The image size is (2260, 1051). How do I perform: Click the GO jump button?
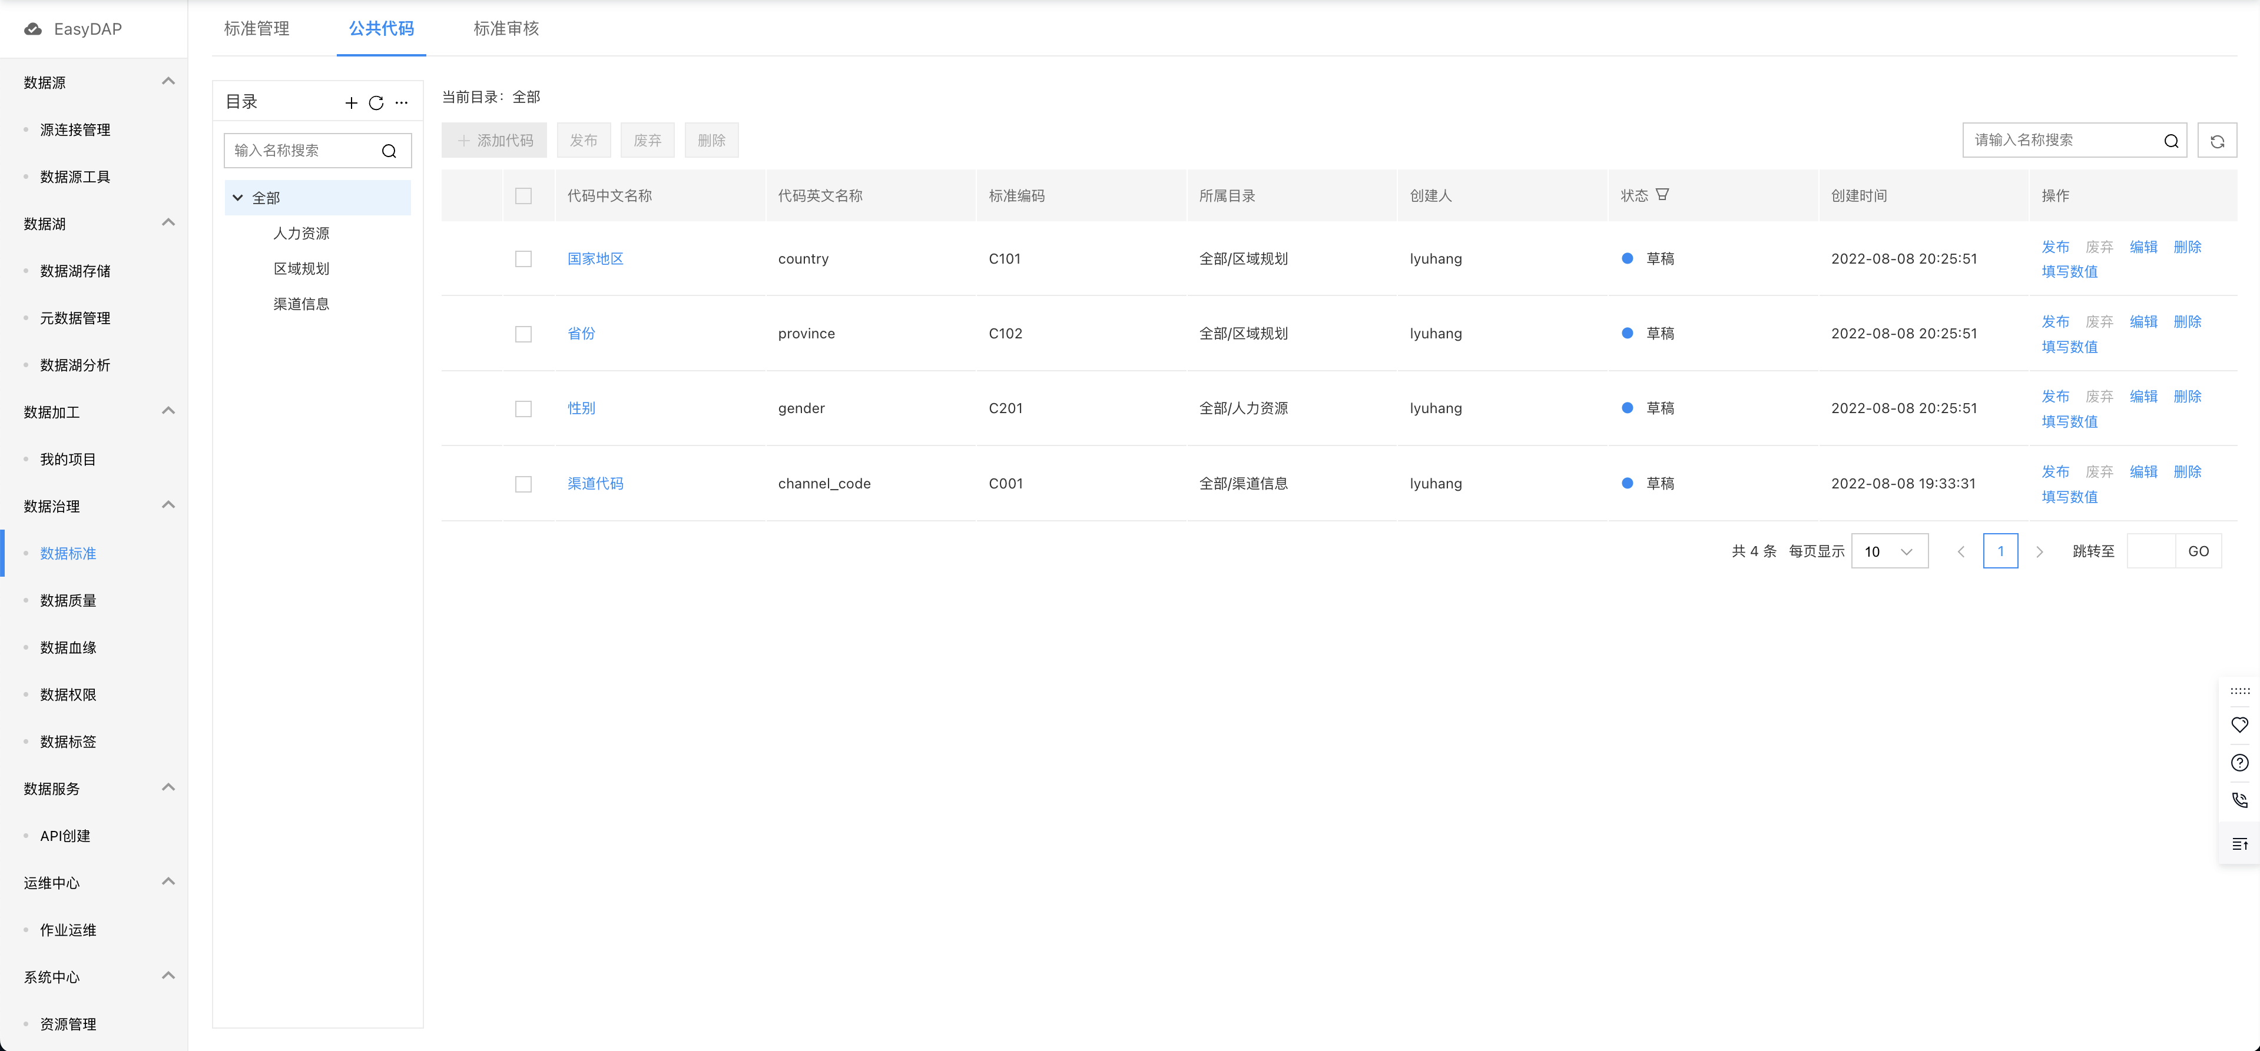coord(2199,552)
